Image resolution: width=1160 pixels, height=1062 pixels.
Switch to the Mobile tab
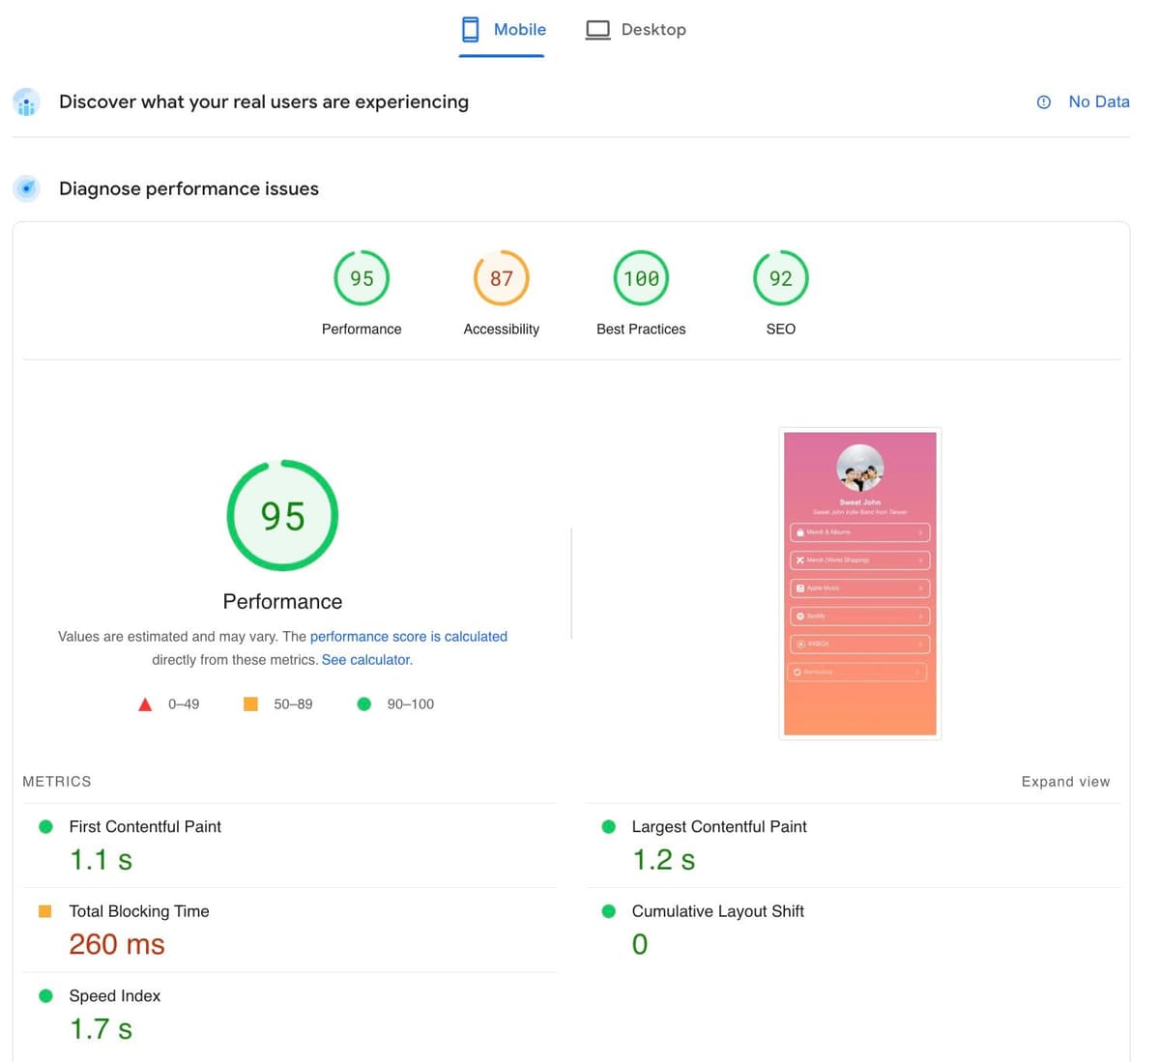pyautogui.click(x=502, y=29)
